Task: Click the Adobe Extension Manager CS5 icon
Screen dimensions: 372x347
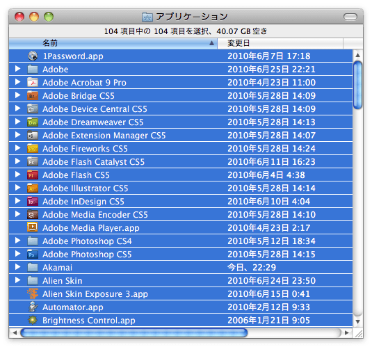Action: [x=33, y=136]
